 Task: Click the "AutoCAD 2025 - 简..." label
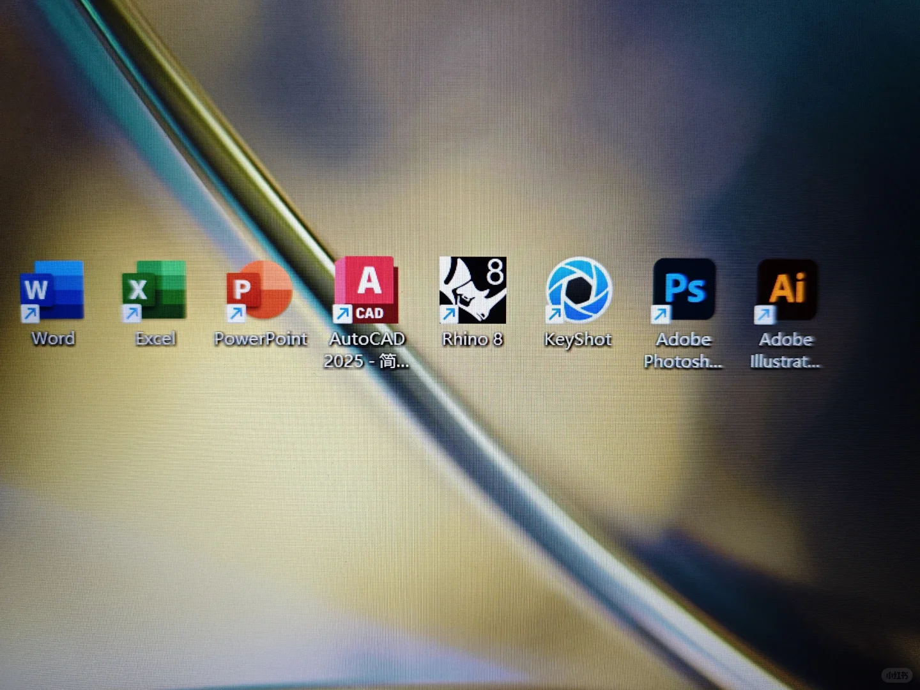click(367, 350)
